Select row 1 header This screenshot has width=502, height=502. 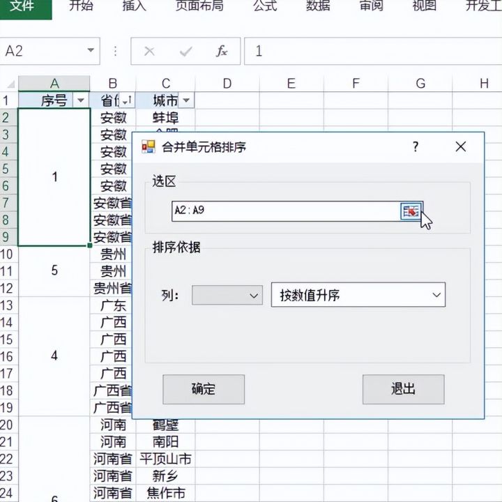(x=8, y=100)
